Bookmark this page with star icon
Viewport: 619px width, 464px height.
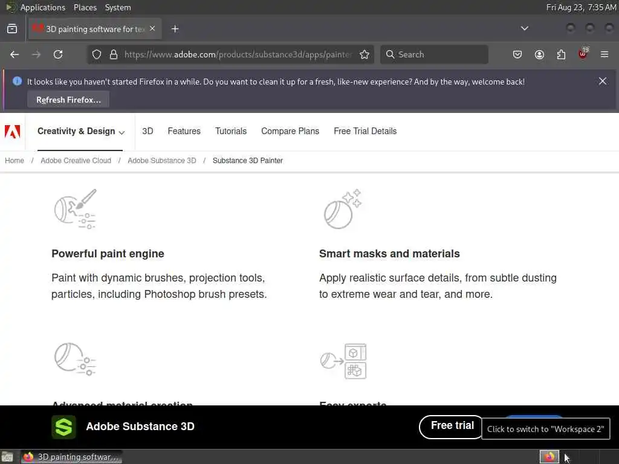tap(365, 54)
